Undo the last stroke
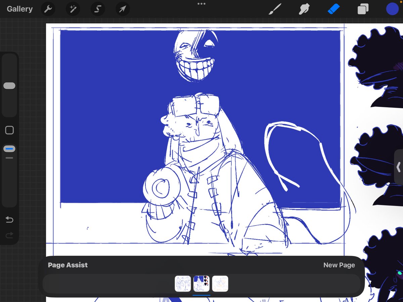The width and height of the screenshot is (403, 302). (x=9, y=220)
